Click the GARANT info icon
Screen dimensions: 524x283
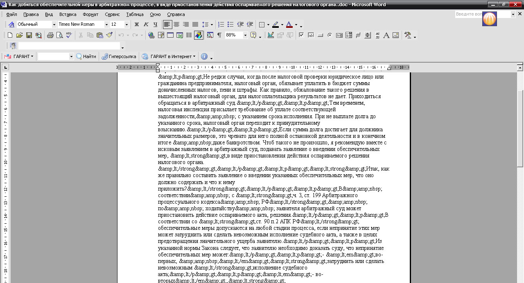coord(204,56)
